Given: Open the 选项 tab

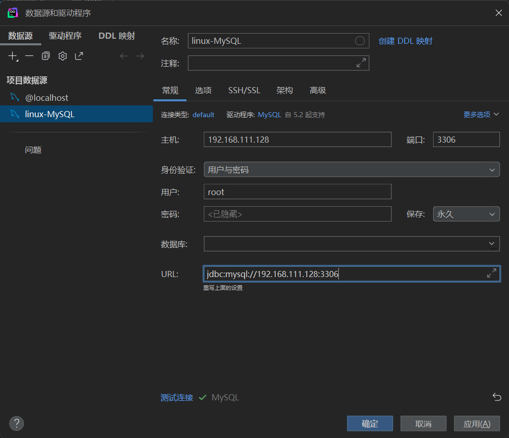Looking at the screenshot, I should [x=203, y=90].
